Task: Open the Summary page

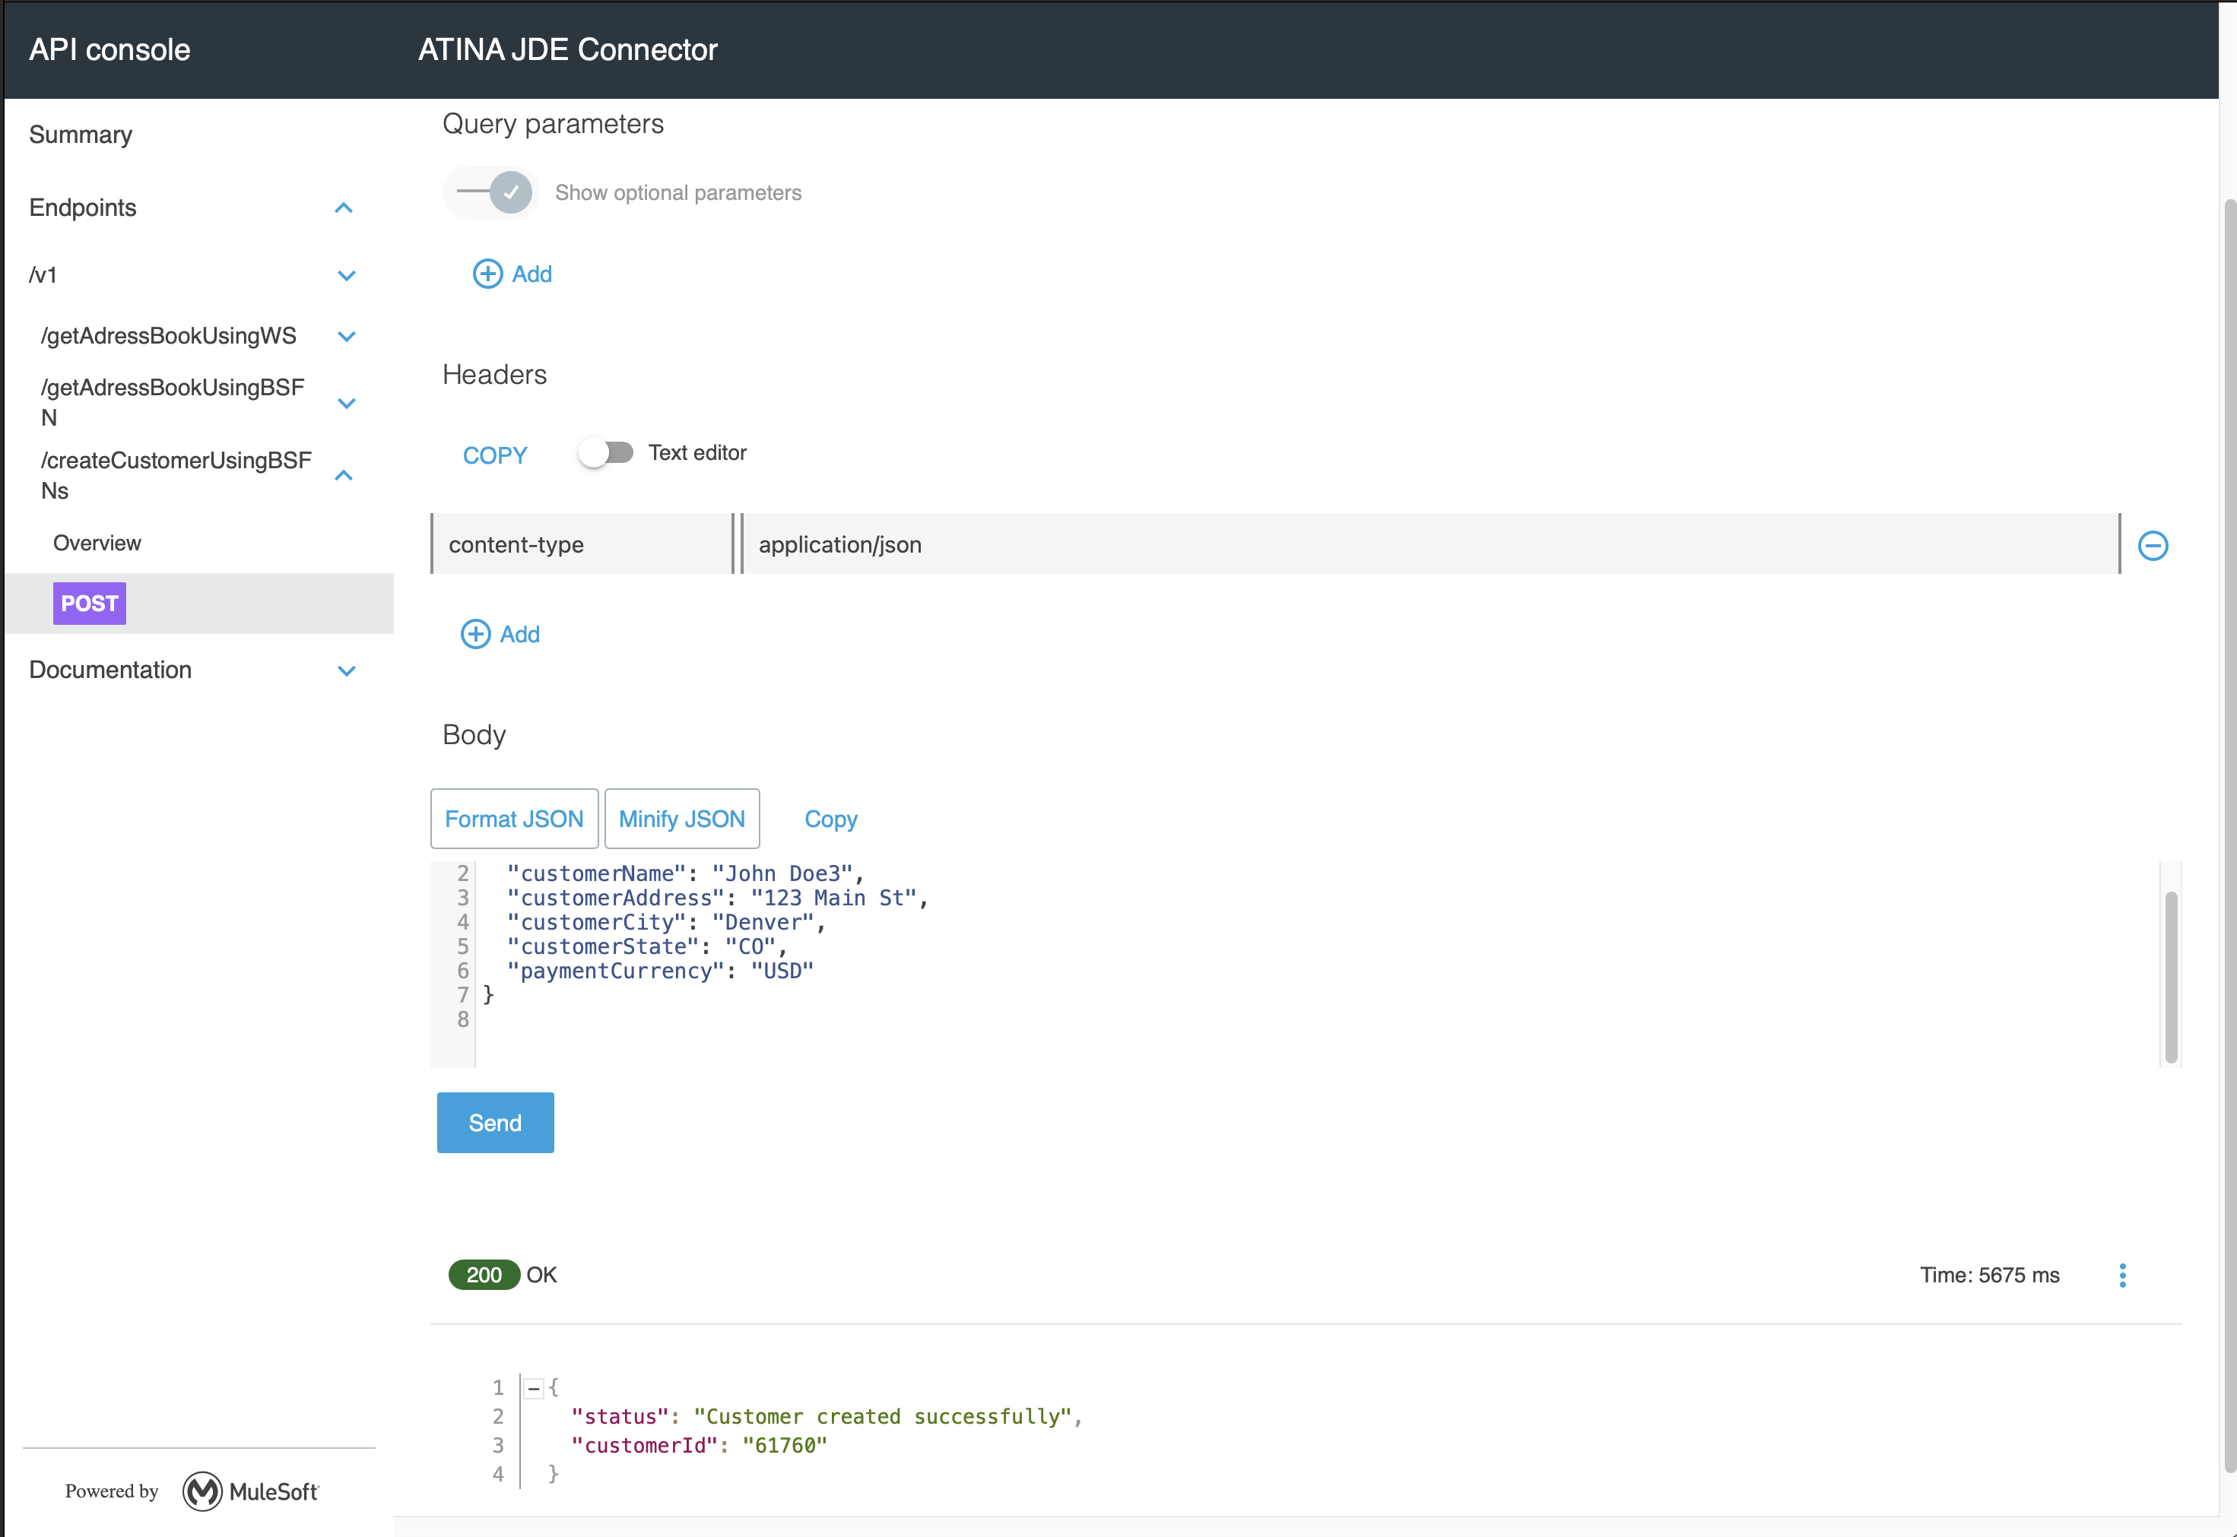Action: (x=81, y=135)
